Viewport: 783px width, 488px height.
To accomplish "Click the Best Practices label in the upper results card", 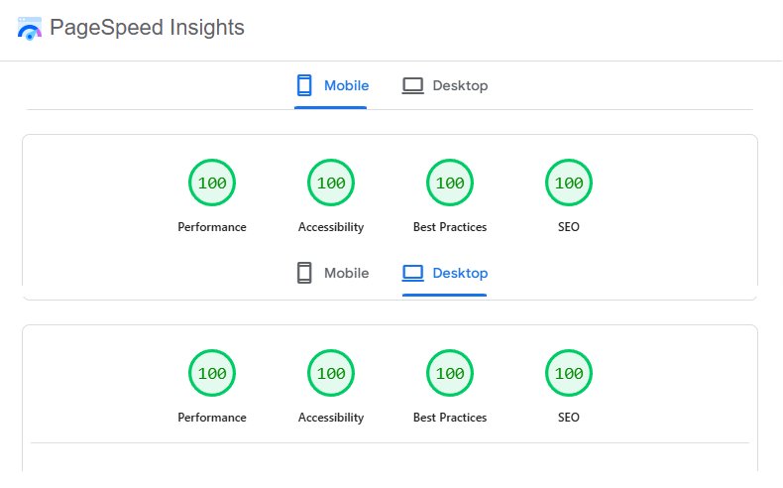I will tap(450, 227).
